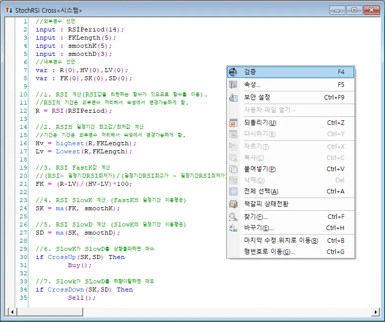Click SK = ma(FK, smoothK) line
This screenshot has height=322, width=385.
[x=78, y=208]
